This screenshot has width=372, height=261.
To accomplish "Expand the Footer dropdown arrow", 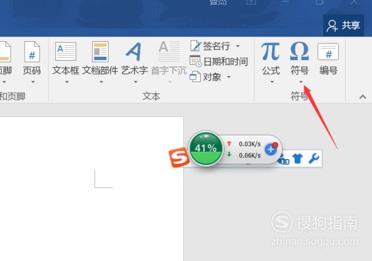I will (x=4, y=82).
